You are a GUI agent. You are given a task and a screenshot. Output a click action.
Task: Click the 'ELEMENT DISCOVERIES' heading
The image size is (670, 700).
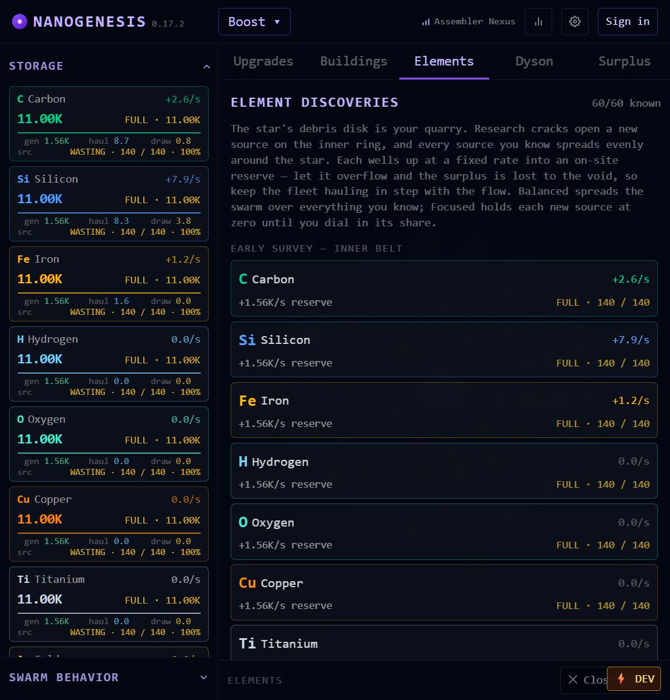coord(314,103)
